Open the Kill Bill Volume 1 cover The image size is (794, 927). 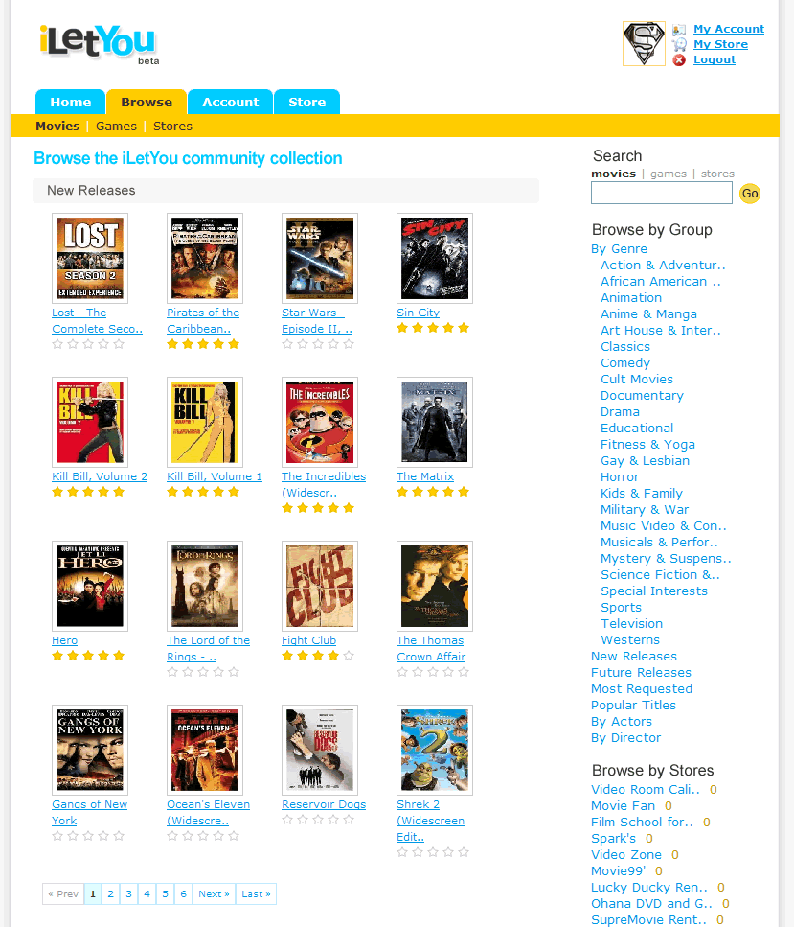pos(204,422)
